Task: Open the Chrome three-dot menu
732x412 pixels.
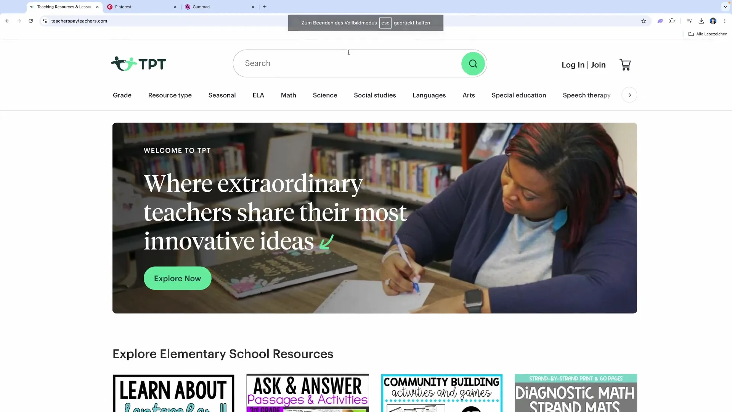Action: 725,21
